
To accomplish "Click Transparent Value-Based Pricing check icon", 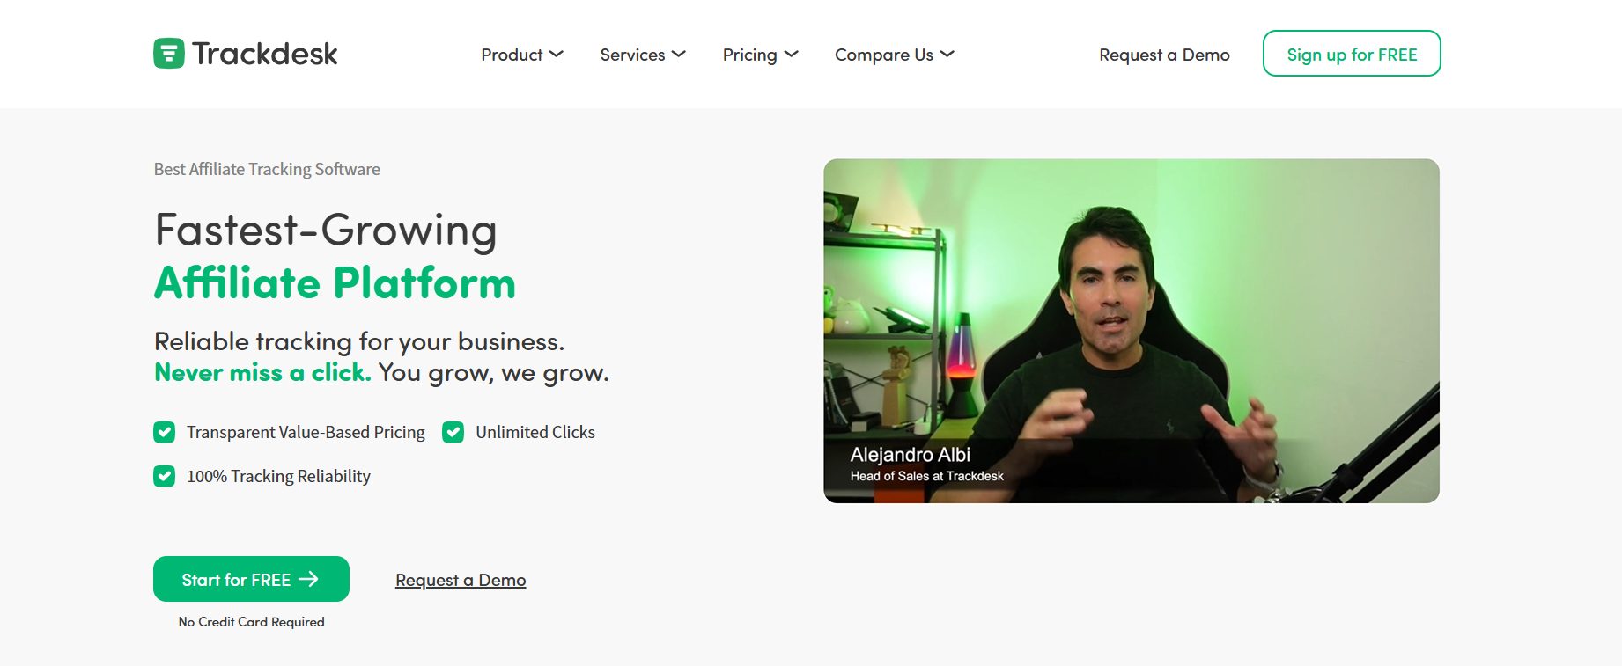I will click(165, 432).
